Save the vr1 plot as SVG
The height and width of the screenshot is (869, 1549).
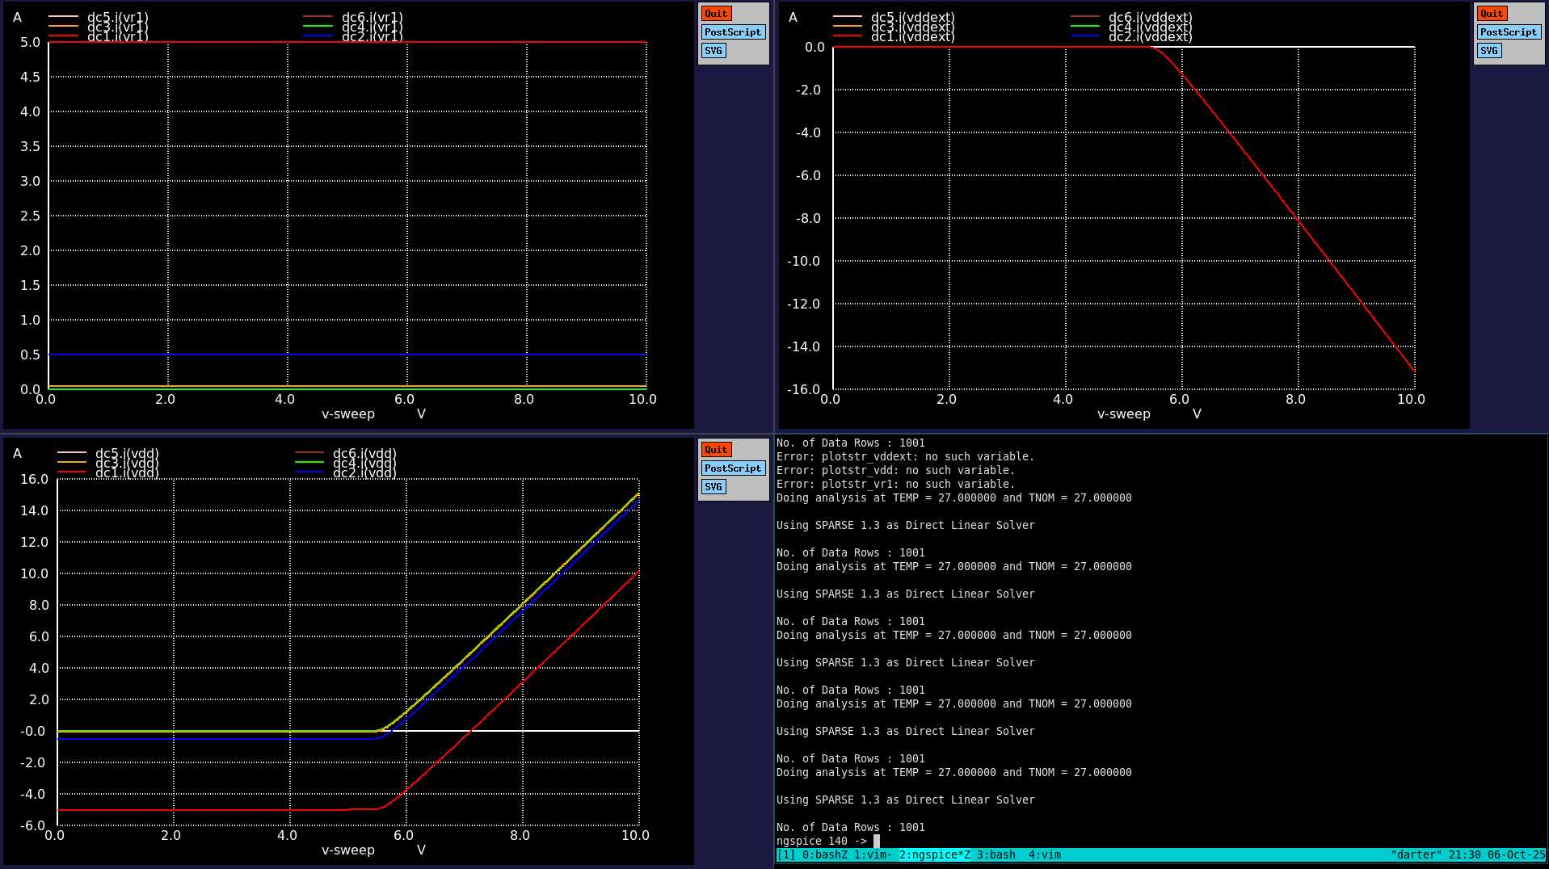(x=713, y=51)
